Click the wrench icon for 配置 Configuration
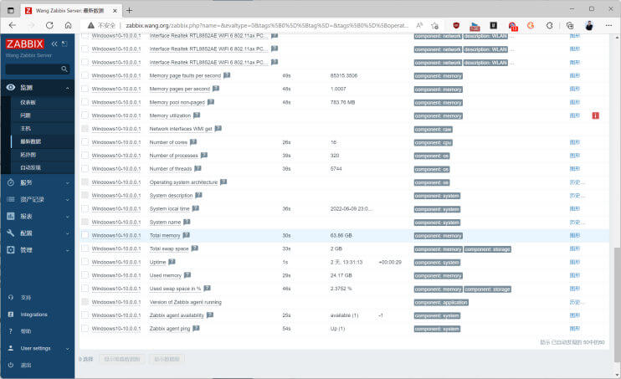 point(11,233)
